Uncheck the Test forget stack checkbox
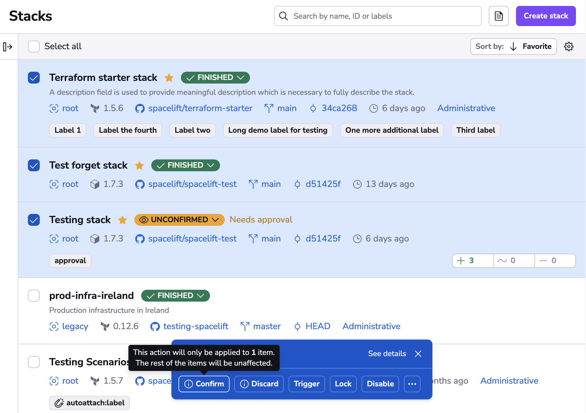This screenshot has width=586, height=413. [34, 165]
